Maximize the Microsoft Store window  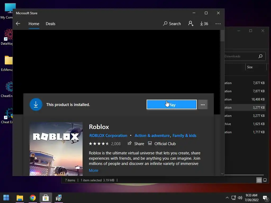coord(206,13)
